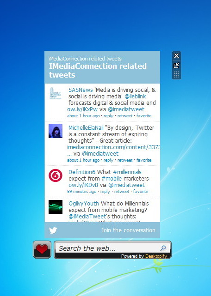This screenshot has height=296, width=211.
Task: Open SASNews profile avatar
Action: tap(56, 93)
